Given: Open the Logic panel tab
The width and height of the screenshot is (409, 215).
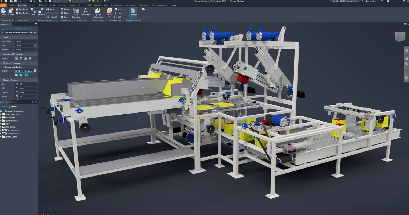Looking at the screenshot, I should (11, 102).
